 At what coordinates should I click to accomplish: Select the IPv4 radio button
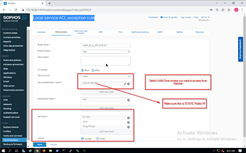(x=82, y=71)
